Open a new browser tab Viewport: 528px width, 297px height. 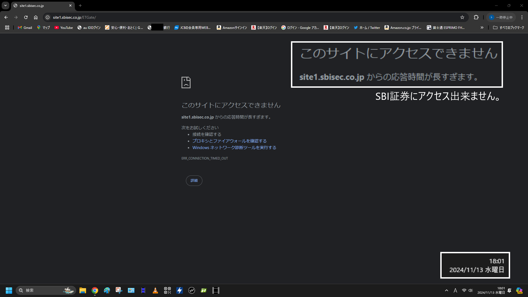[80, 5]
